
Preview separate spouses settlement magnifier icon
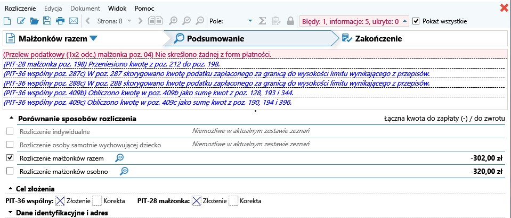[x=124, y=171]
